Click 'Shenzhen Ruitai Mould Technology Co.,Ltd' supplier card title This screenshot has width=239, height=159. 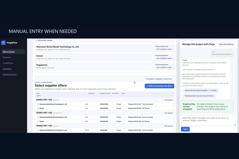[58, 47]
